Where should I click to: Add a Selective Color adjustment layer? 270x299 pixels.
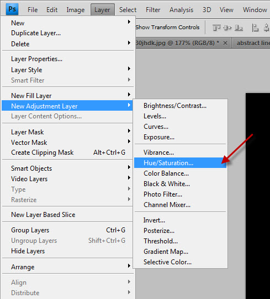pyautogui.click(x=181, y=262)
